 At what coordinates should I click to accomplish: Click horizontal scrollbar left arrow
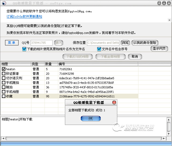tap(3, 138)
